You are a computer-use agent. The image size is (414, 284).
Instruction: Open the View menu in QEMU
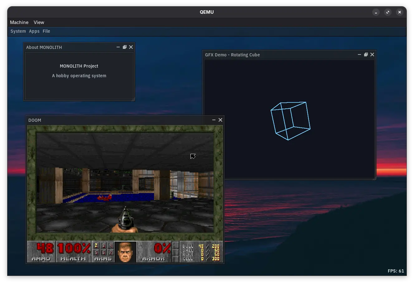tap(39, 22)
